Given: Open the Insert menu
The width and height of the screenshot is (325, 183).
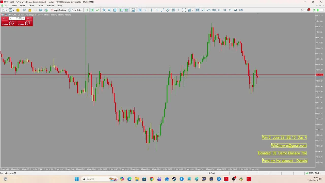Looking at the screenshot, I should click(x=23, y=6).
